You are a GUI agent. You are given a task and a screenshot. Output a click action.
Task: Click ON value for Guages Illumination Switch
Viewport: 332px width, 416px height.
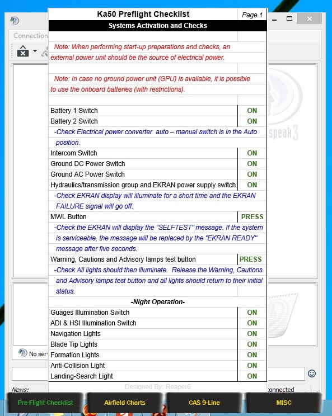pos(252,312)
